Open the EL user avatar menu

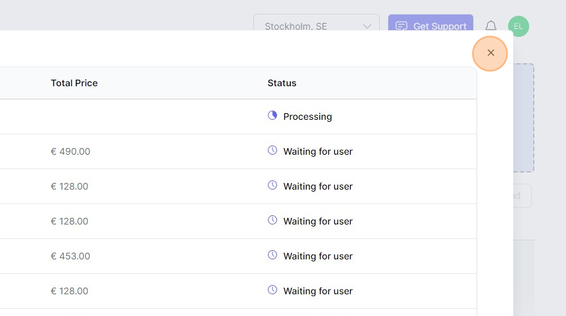coord(519,26)
